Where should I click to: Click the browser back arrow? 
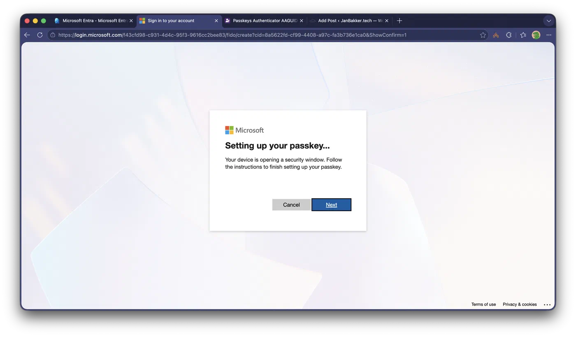pyautogui.click(x=27, y=35)
